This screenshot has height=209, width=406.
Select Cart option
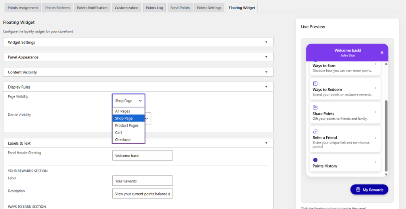click(x=128, y=132)
